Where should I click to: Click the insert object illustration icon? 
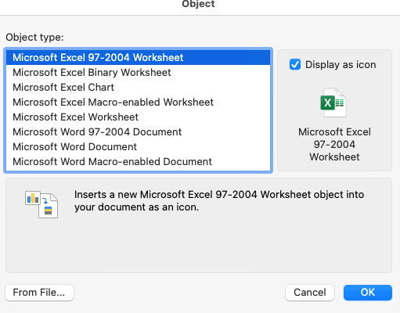[41, 204]
